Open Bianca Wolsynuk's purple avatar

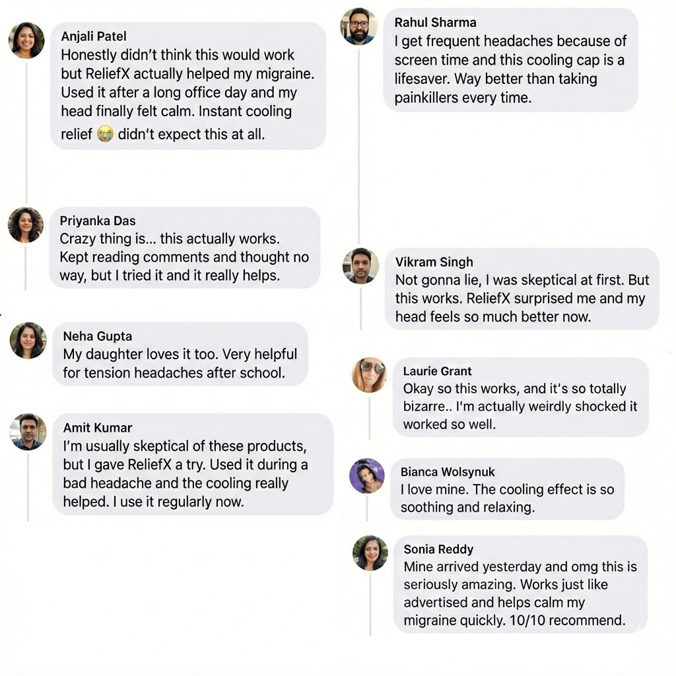click(366, 476)
